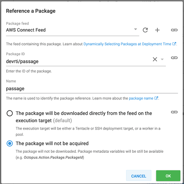This screenshot has width=184, height=184.
Task: Open Dynamically Selecting Packages at Deployment Time link
Action: (x=127, y=44)
